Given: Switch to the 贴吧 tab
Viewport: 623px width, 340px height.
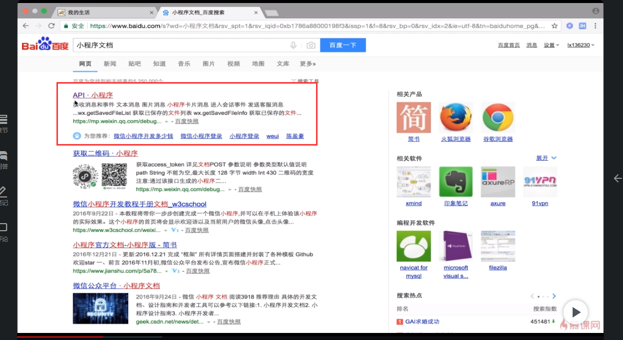Looking at the screenshot, I should (x=135, y=63).
